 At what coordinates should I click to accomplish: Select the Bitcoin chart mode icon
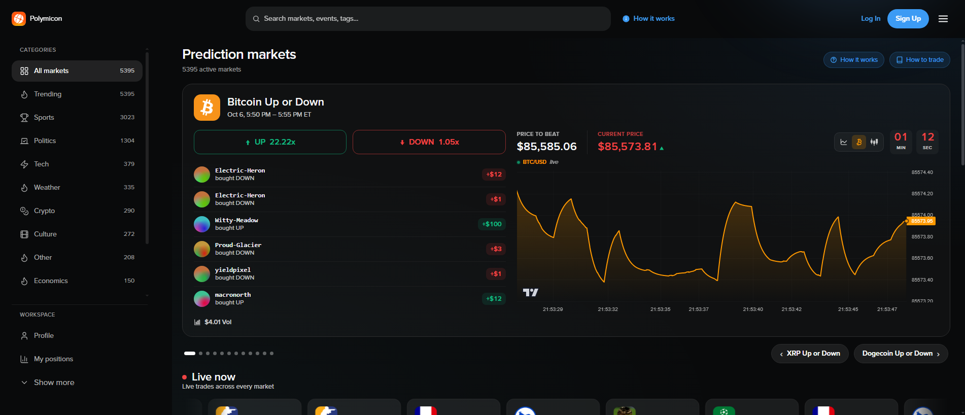click(x=859, y=142)
